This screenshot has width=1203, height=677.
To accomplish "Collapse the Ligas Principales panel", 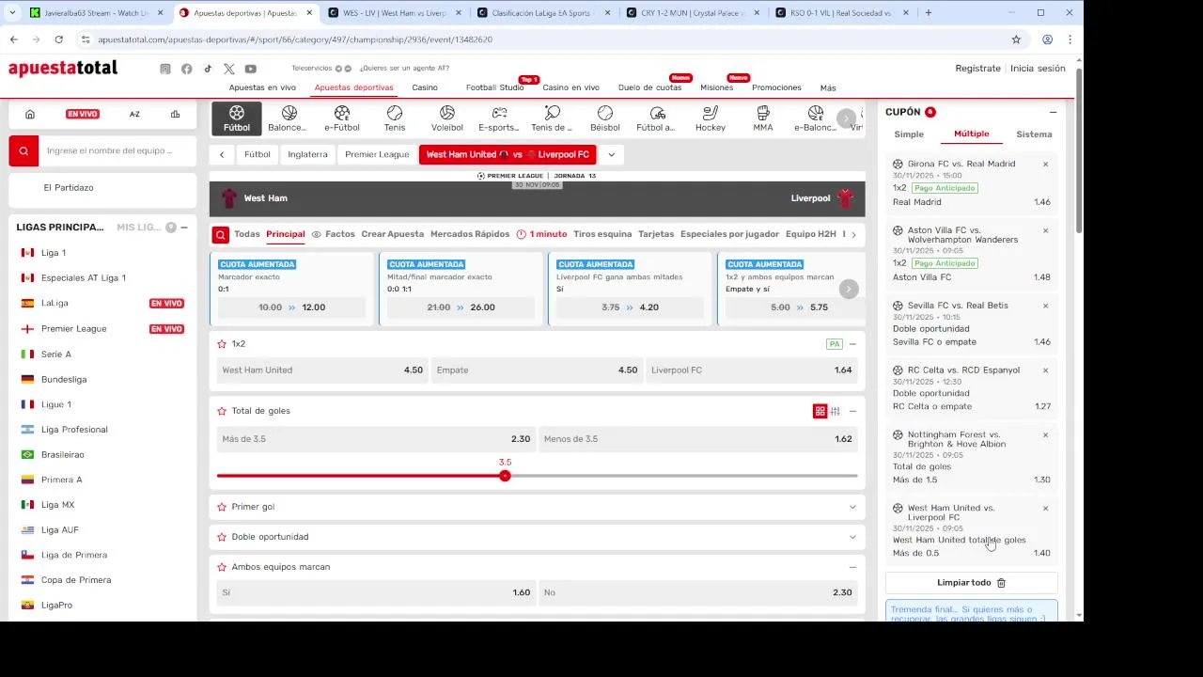I will [184, 228].
